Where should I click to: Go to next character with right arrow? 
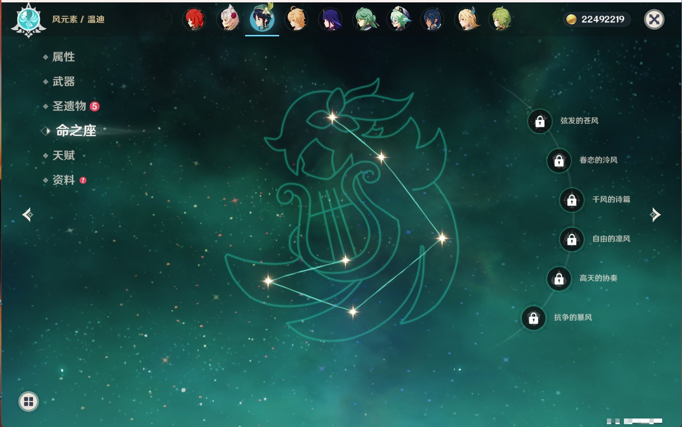click(x=655, y=215)
